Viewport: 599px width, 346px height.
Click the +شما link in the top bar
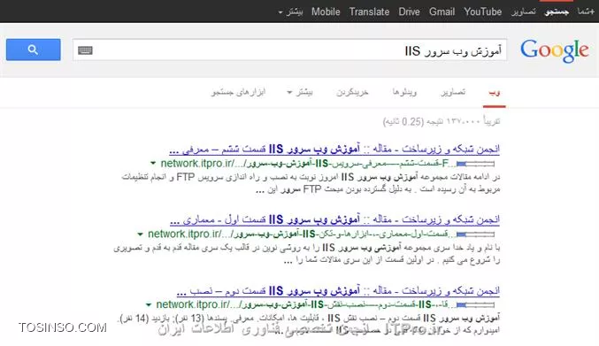[x=586, y=12]
